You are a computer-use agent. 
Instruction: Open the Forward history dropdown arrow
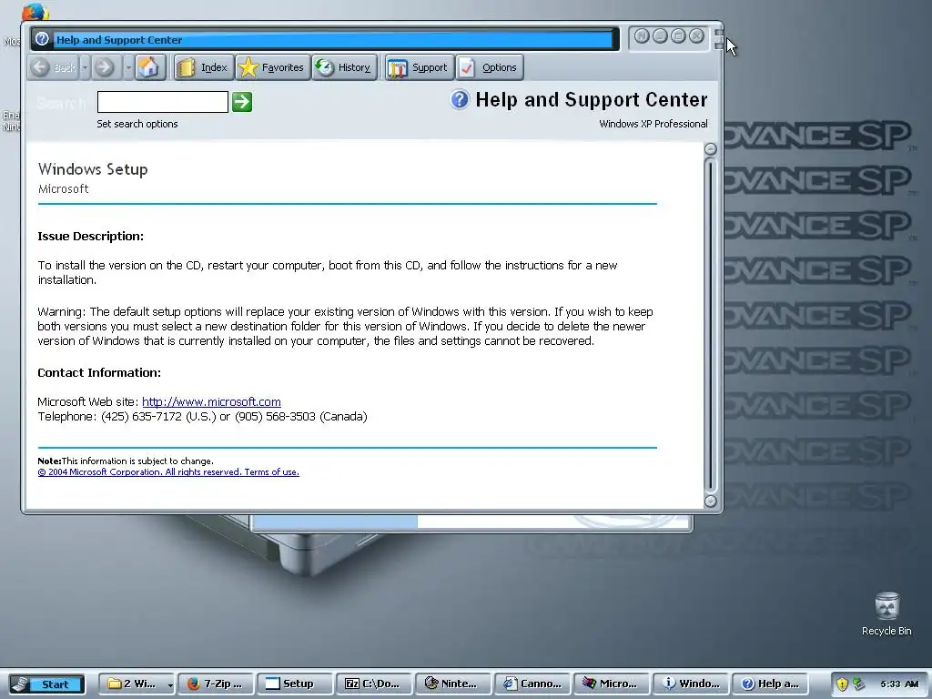127,67
